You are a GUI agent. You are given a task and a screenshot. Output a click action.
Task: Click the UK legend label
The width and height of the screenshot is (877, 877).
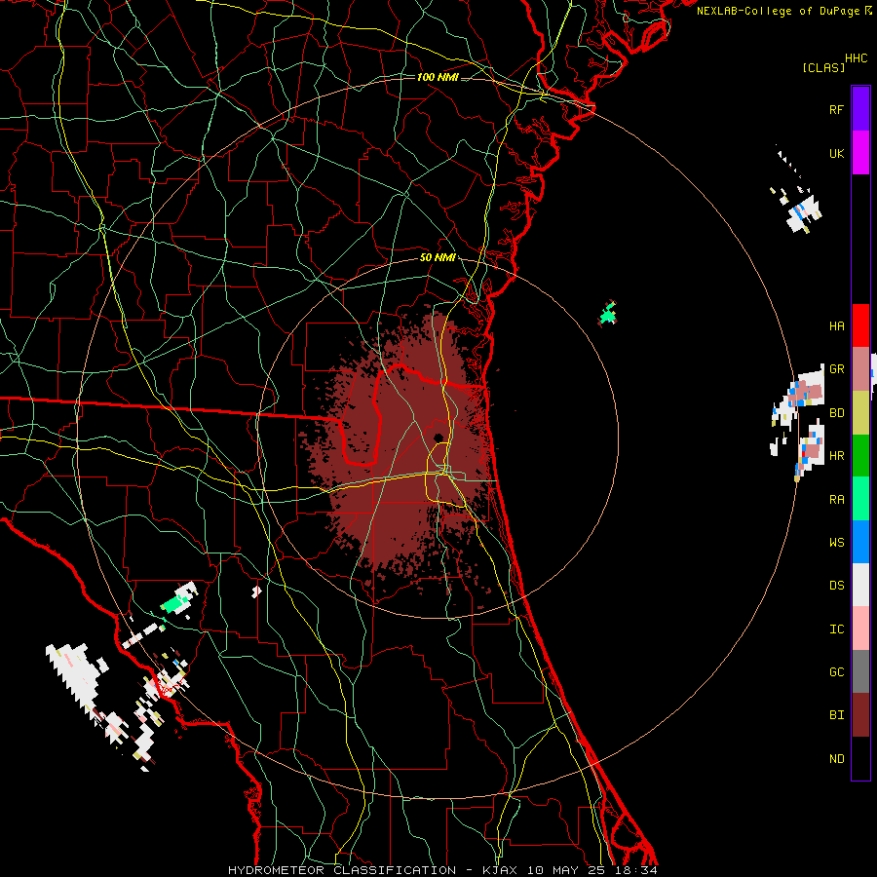pyautogui.click(x=836, y=153)
